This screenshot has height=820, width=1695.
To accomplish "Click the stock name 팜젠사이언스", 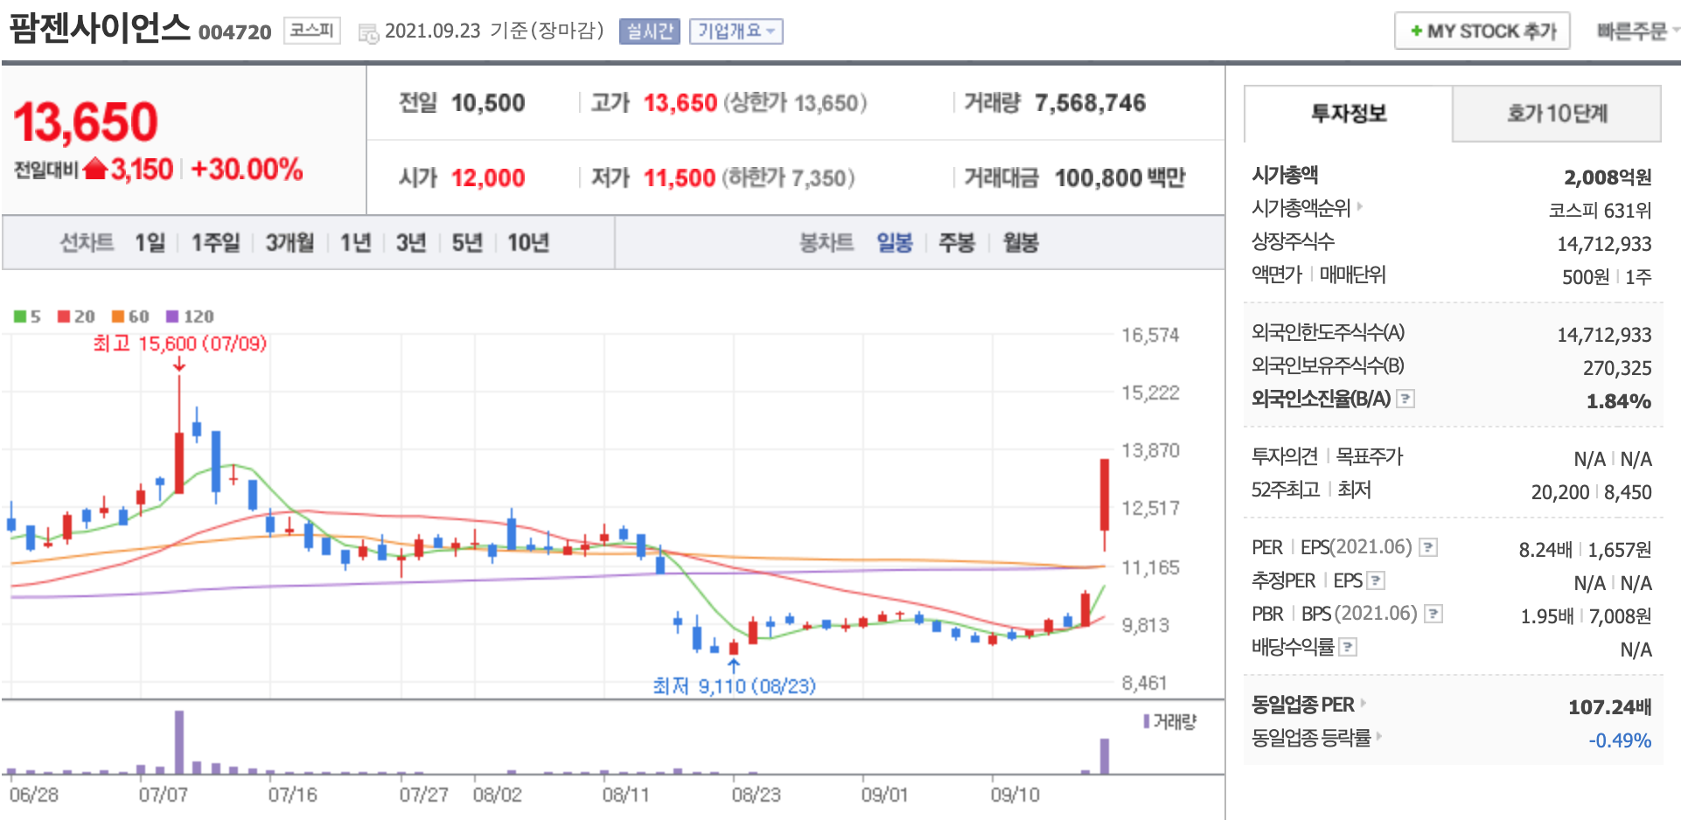I will [100, 28].
